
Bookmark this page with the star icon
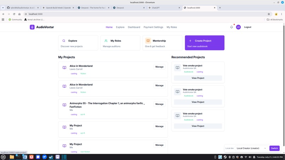tap(269, 14)
